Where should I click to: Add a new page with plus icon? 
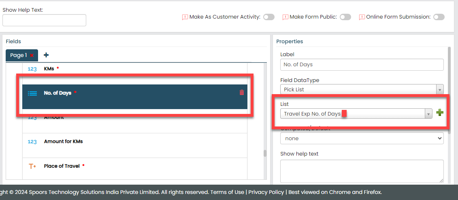click(x=46, y=55)
